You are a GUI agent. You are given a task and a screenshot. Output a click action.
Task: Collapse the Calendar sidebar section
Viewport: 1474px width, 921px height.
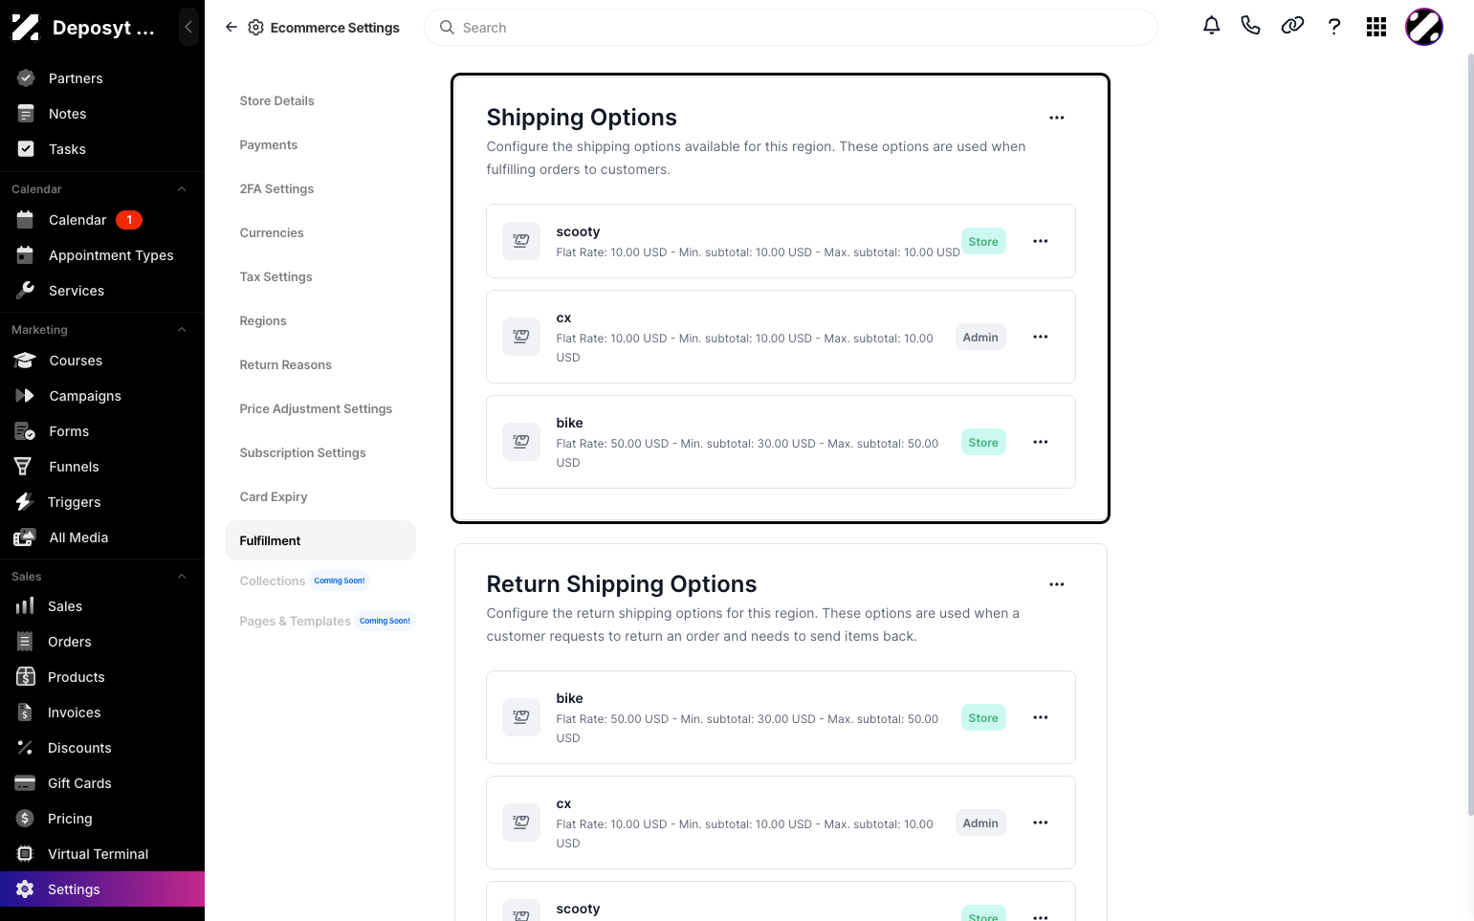click(x=182, y=189)
